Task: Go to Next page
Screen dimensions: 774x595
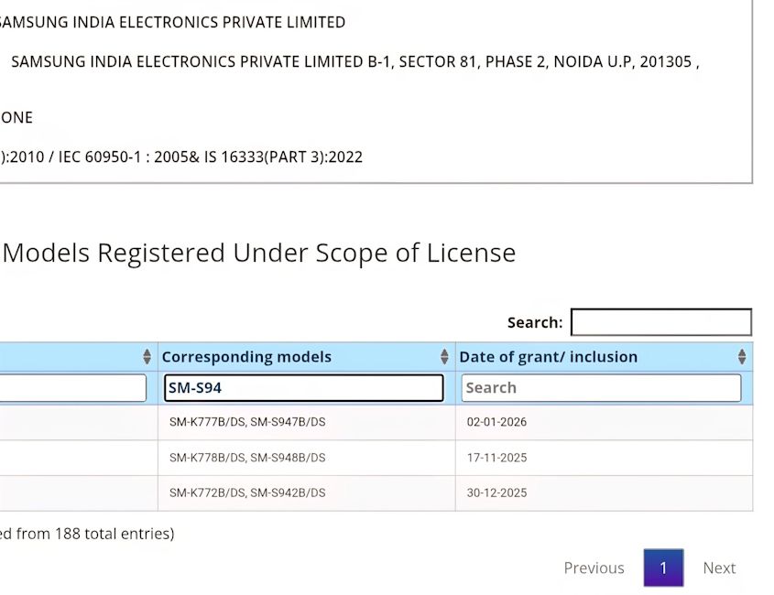Action: [719, 568]
